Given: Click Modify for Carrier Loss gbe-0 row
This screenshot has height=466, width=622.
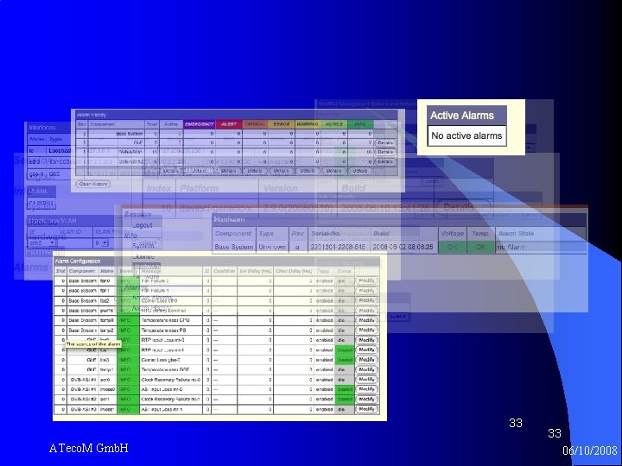Looking at the screenshot, I should (x=366, y=360).
